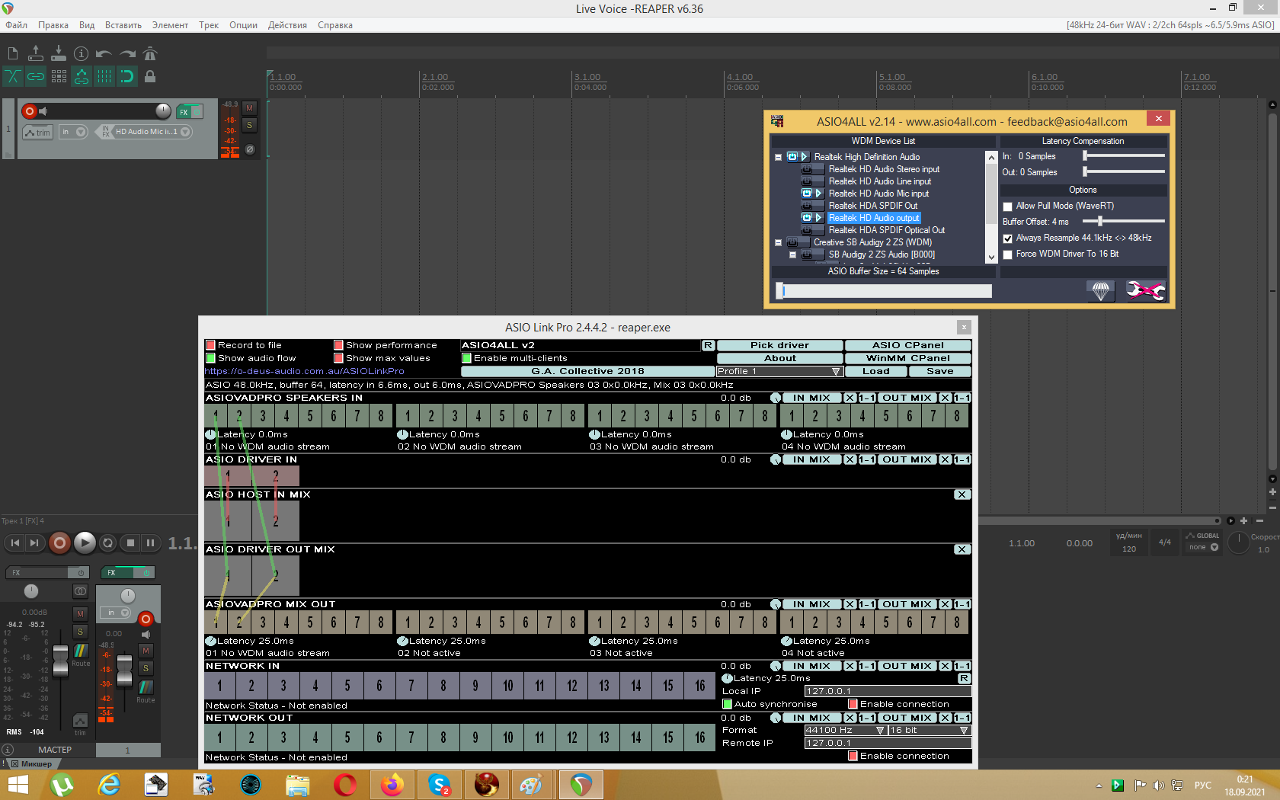The width and height of the screenshot is (1280, 800).
Task: Open Трек menu
Action: [x=209, y=25]
